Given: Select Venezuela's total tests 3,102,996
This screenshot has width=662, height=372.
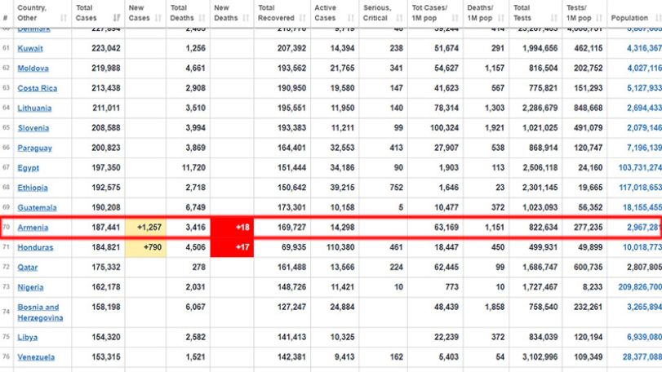Looking at the screenshot, I should point(540,357).
